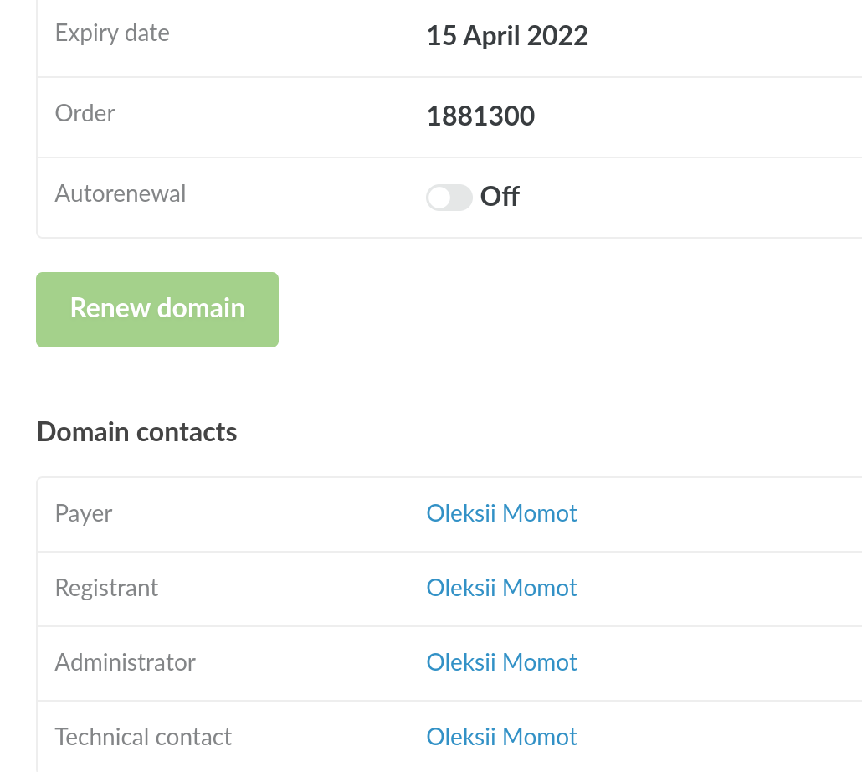Click the white knob of the autorenewal switch
The image size is (862, 772).
tap(439, 198)
